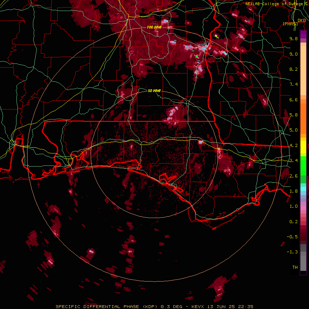The height and width of the screenshot is (309, 309).
Task: Click the gray band near the TH label
Action: pos(303,263)
